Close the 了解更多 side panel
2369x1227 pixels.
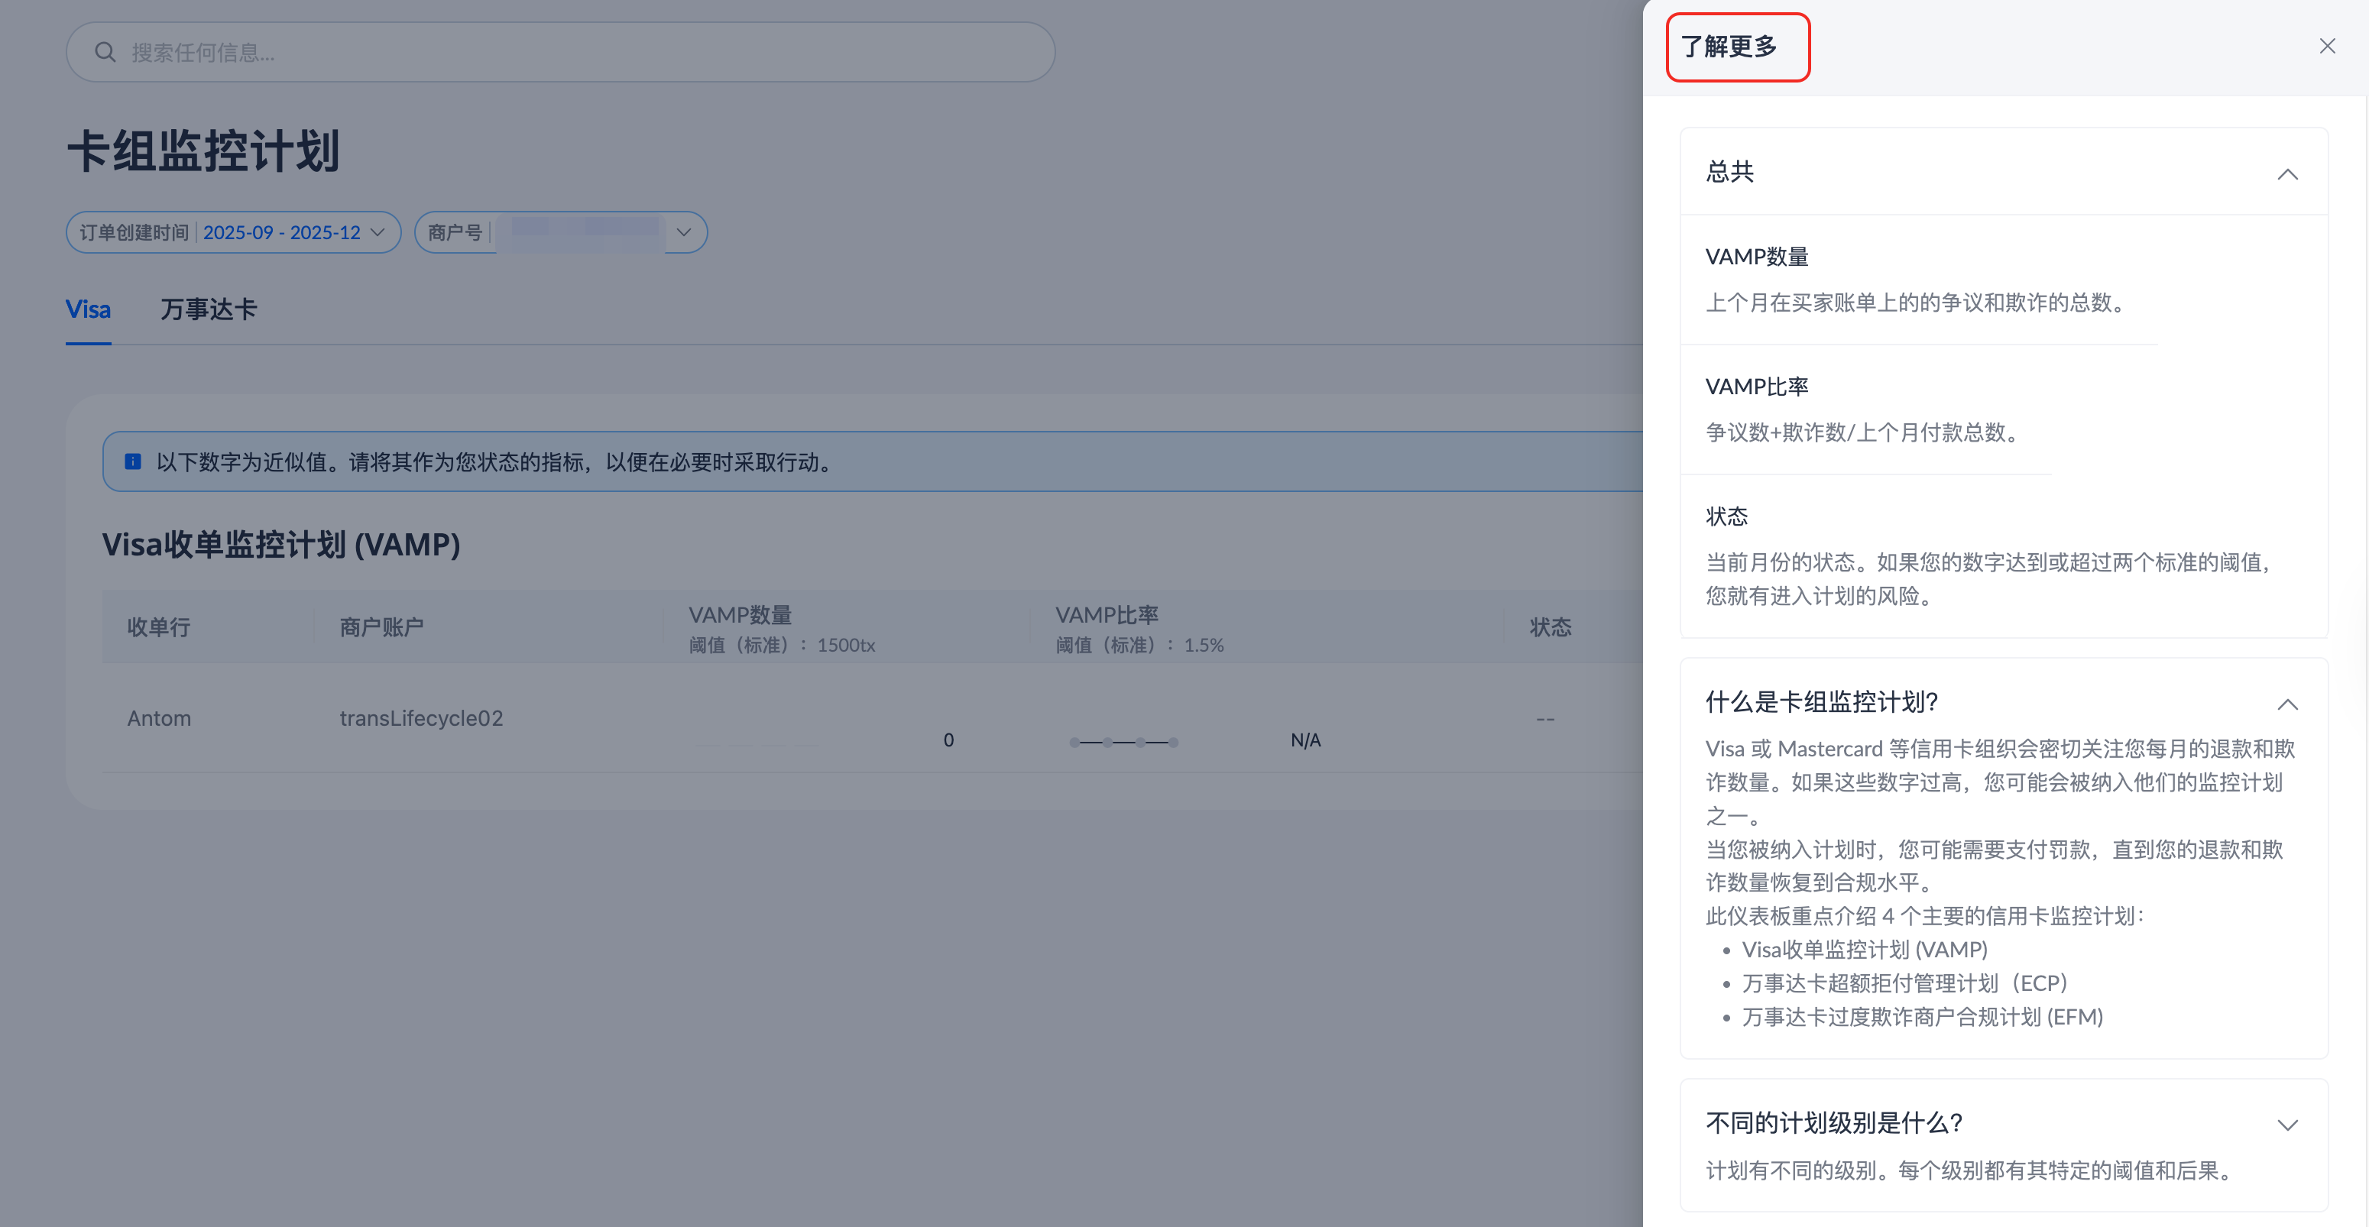2327,46
